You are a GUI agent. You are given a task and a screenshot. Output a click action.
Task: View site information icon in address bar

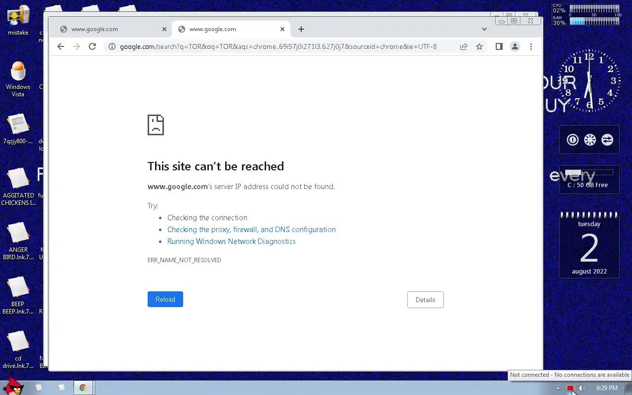point(112,46)
